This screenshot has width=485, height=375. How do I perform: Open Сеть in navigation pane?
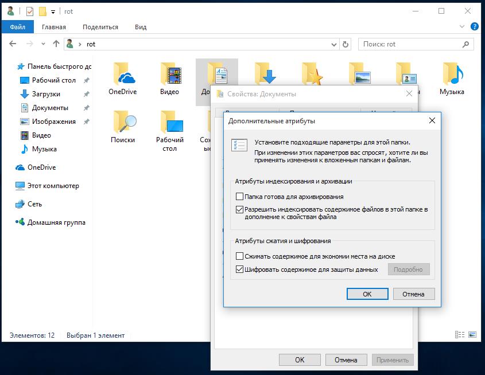coord(29,204)
